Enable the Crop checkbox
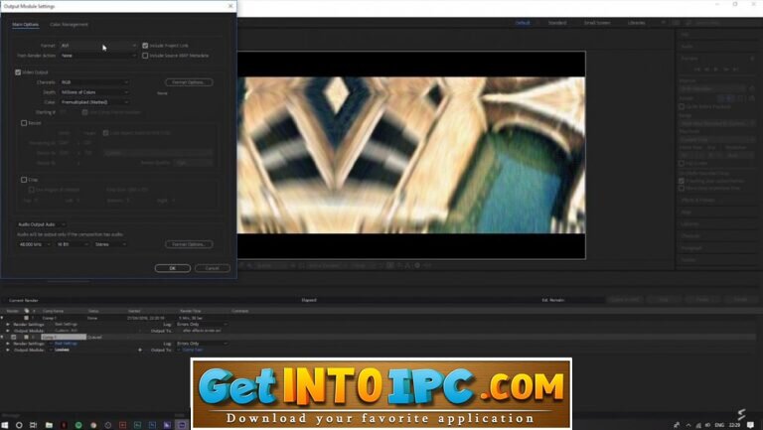Screen dimensions: 763x430 pos(24,180)
